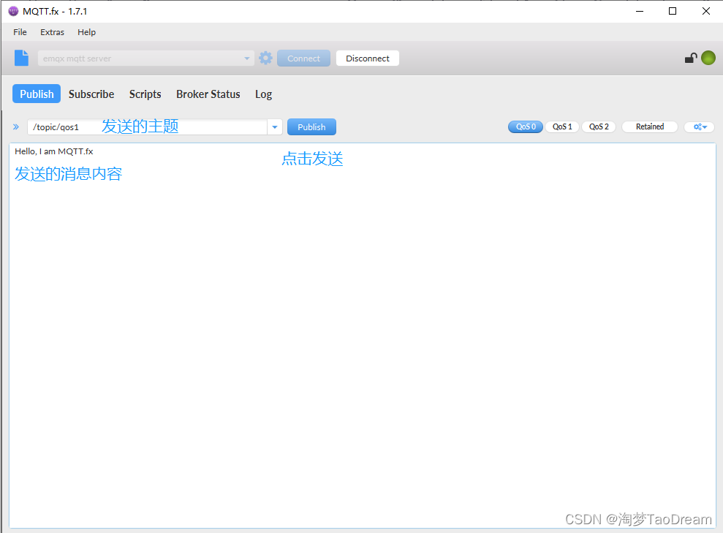Maximize the MQTT.fx window

click(673, 11)
